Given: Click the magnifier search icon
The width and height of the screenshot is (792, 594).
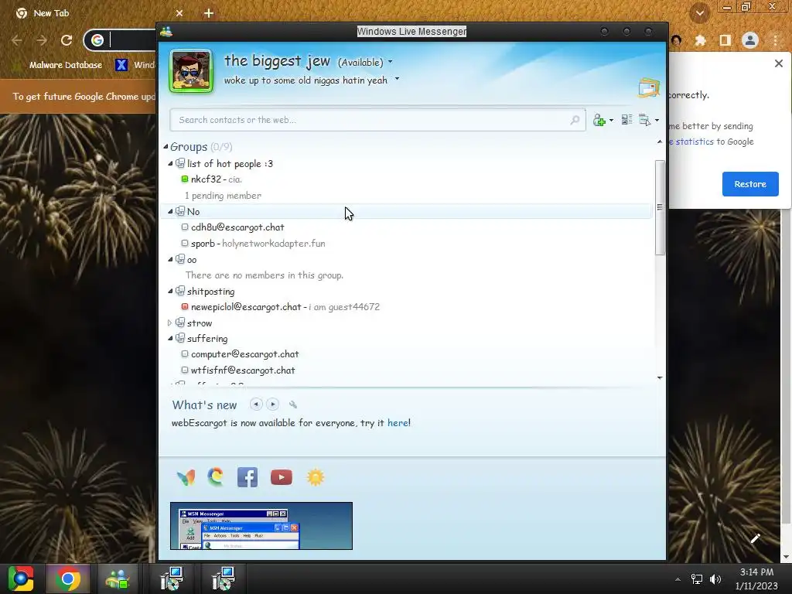Looking at the screenshot, I should (575, 120).
